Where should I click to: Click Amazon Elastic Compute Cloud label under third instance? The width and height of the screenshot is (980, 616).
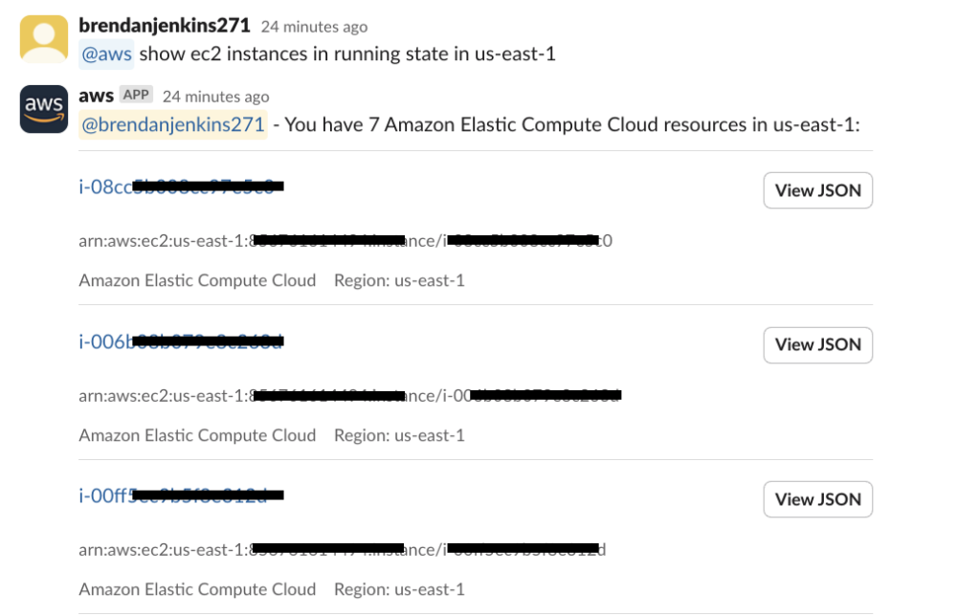(196, 589)
